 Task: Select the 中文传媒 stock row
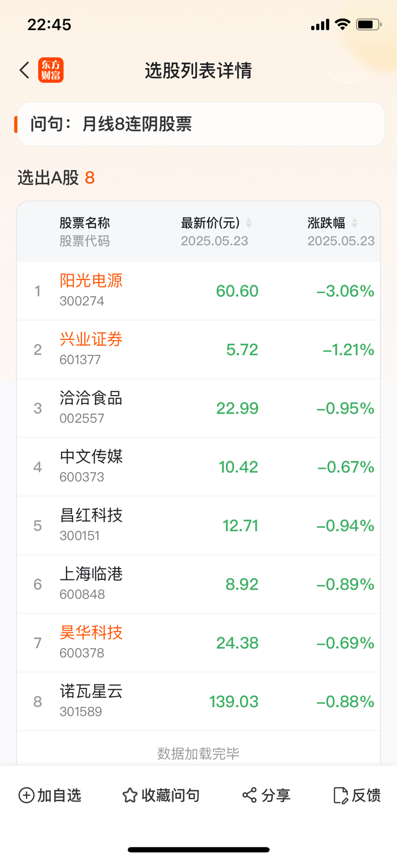click(x=198, y=466)
